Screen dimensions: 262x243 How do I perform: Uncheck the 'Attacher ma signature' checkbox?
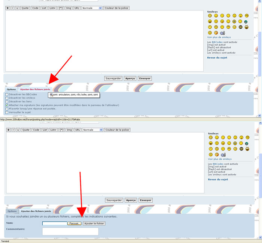click(x=7, y=105)
